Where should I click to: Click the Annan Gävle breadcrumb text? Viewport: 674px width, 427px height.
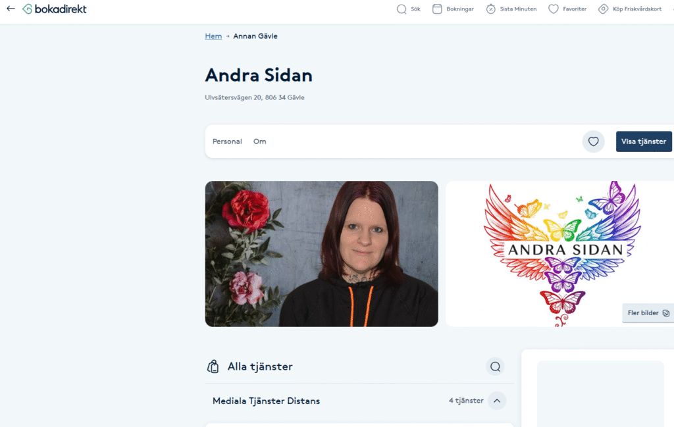(255, 36)
